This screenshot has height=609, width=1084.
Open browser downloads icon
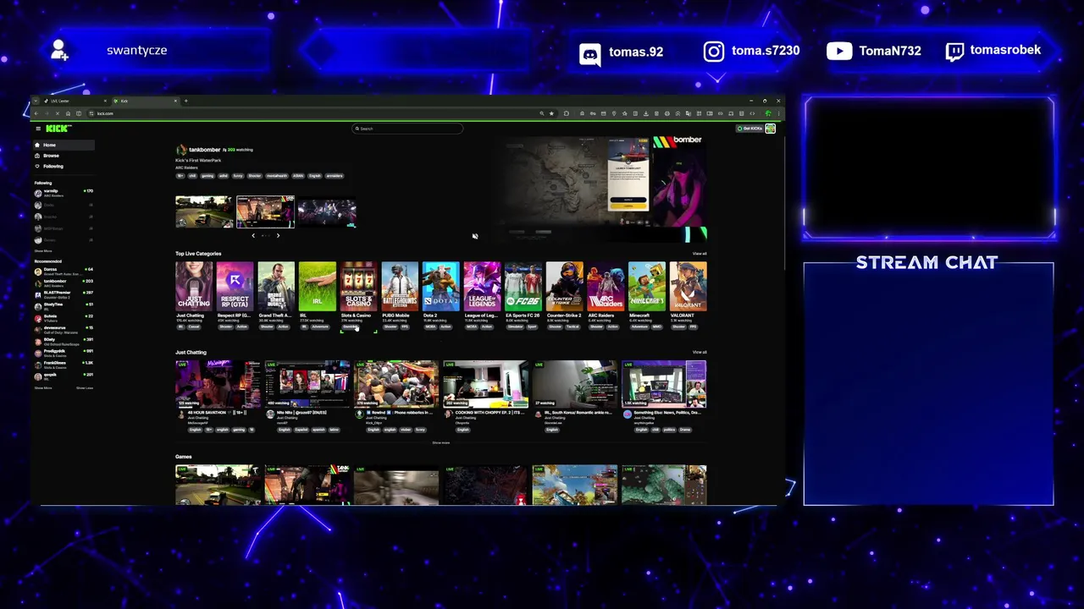(646, 113)
